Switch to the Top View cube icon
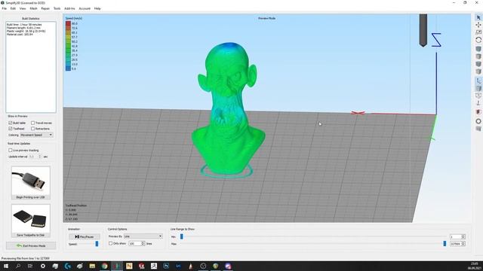 [478, 56]
